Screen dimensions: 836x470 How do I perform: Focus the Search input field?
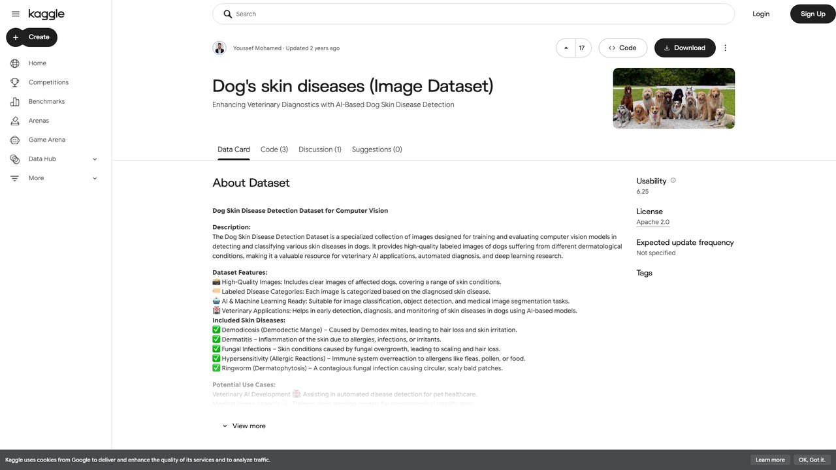474,14
